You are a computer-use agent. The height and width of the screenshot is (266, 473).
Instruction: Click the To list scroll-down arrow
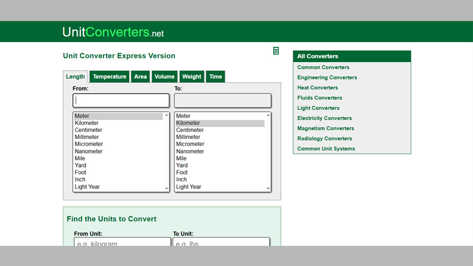(268, 189)
